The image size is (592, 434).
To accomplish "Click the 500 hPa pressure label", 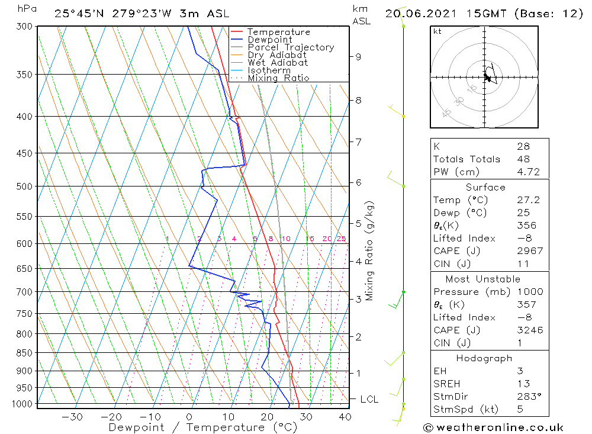I will pos(24,187).
